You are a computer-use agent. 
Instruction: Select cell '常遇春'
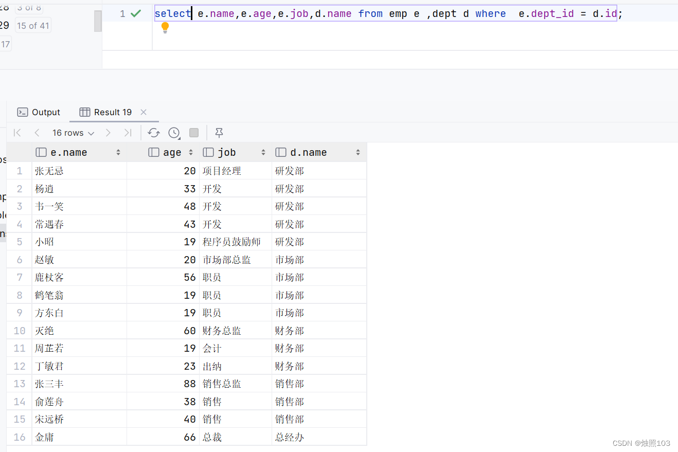pyautogui.click(x=79, y=224)
